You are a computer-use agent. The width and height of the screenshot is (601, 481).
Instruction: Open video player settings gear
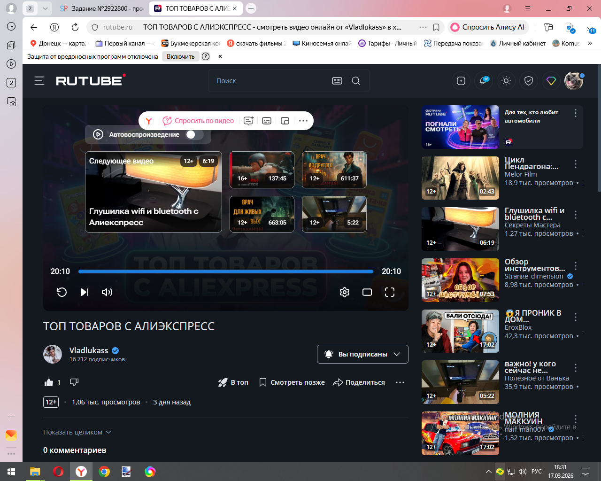tap(345, 292)
